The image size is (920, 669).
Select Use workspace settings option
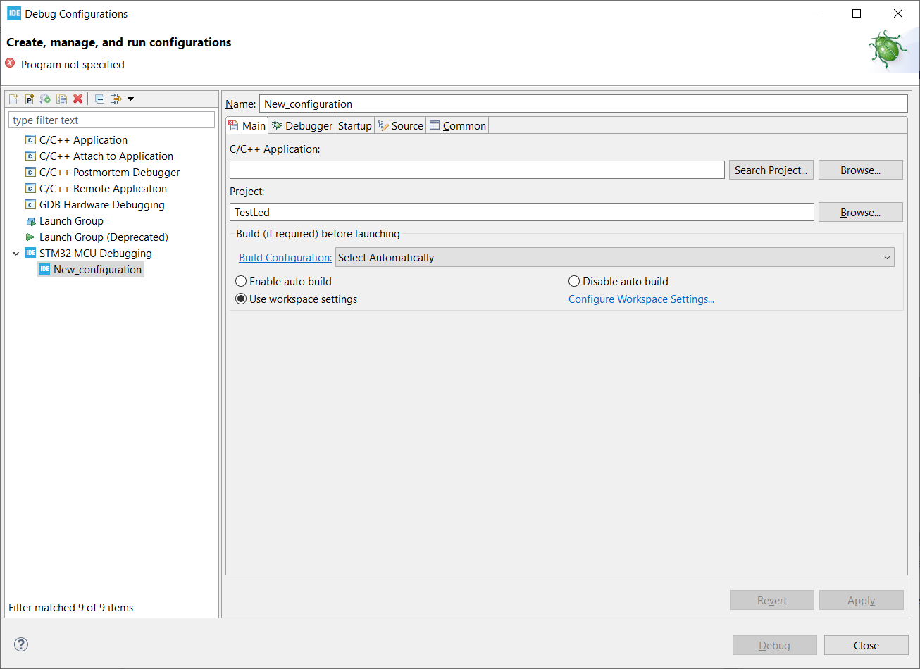point(297,299)
